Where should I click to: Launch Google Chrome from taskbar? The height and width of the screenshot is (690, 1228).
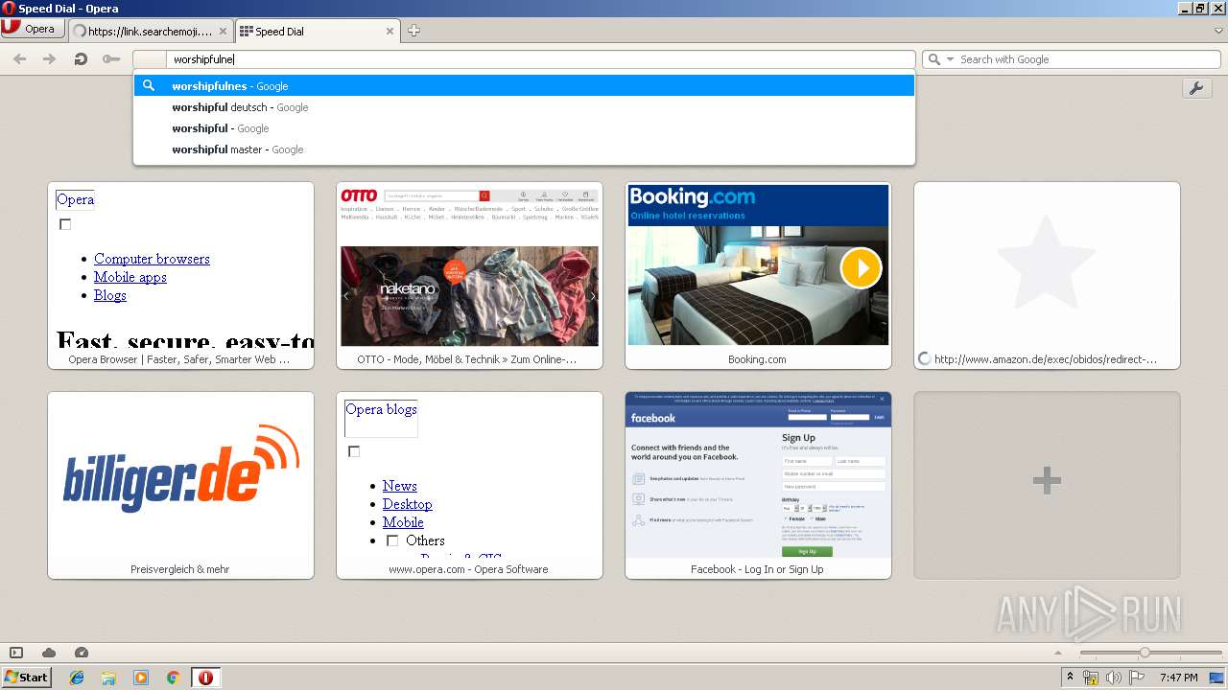point(173,678)
